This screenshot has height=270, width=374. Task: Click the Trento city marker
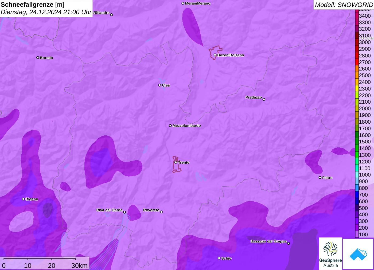[x=176, y=162]
